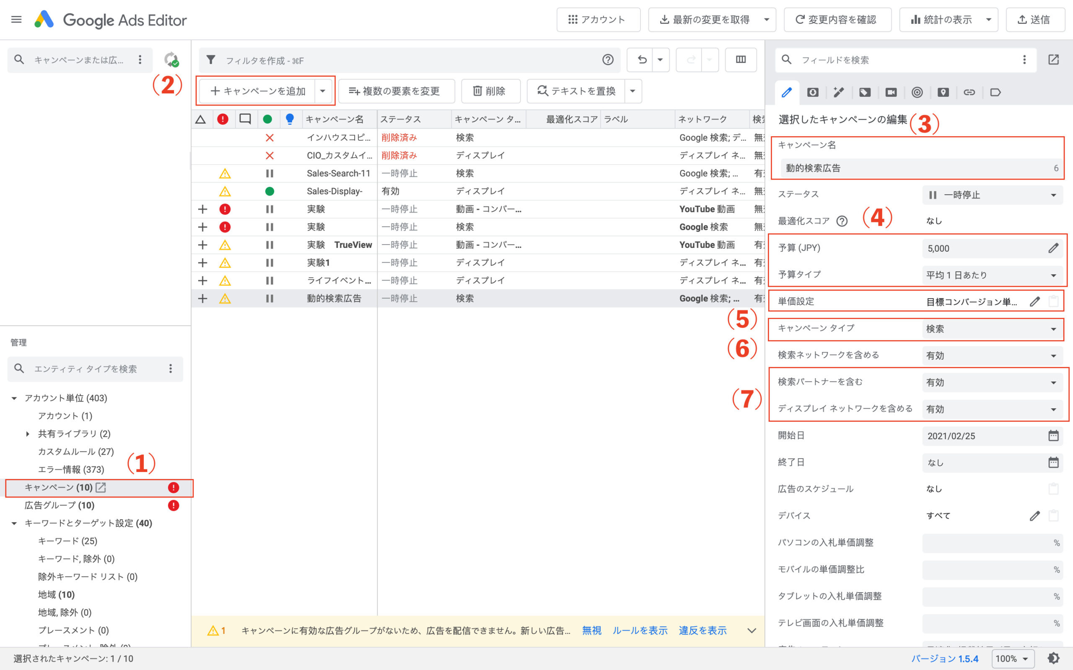1073x670 pixels.
Task: Open the hamburger menu at top left
Action: [16, 19]
